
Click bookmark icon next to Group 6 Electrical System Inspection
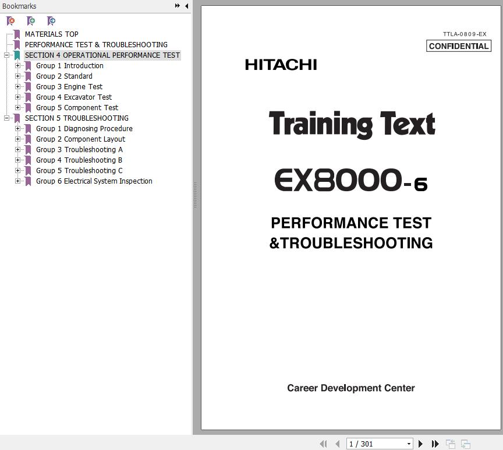pos(28,181)
